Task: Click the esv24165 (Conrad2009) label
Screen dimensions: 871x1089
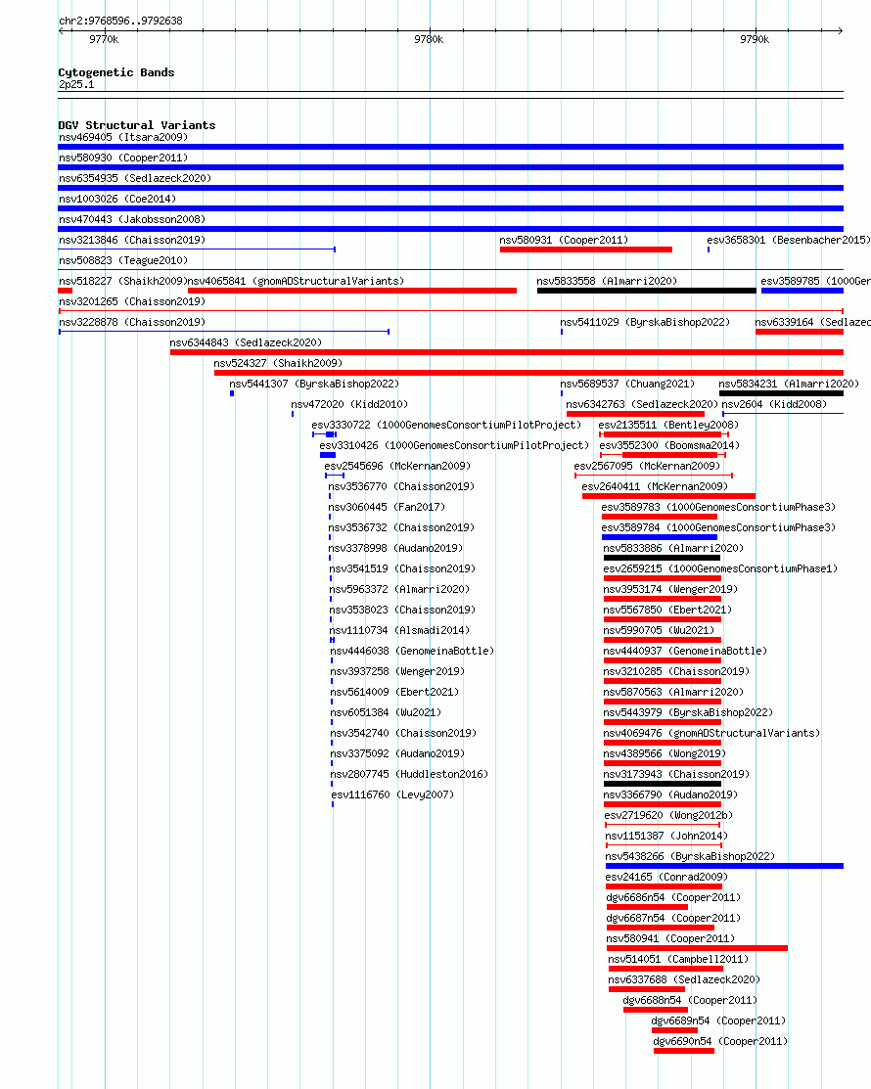Action: [x=666, y=878]
